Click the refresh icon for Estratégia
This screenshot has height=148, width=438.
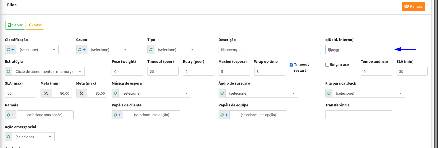9,71
